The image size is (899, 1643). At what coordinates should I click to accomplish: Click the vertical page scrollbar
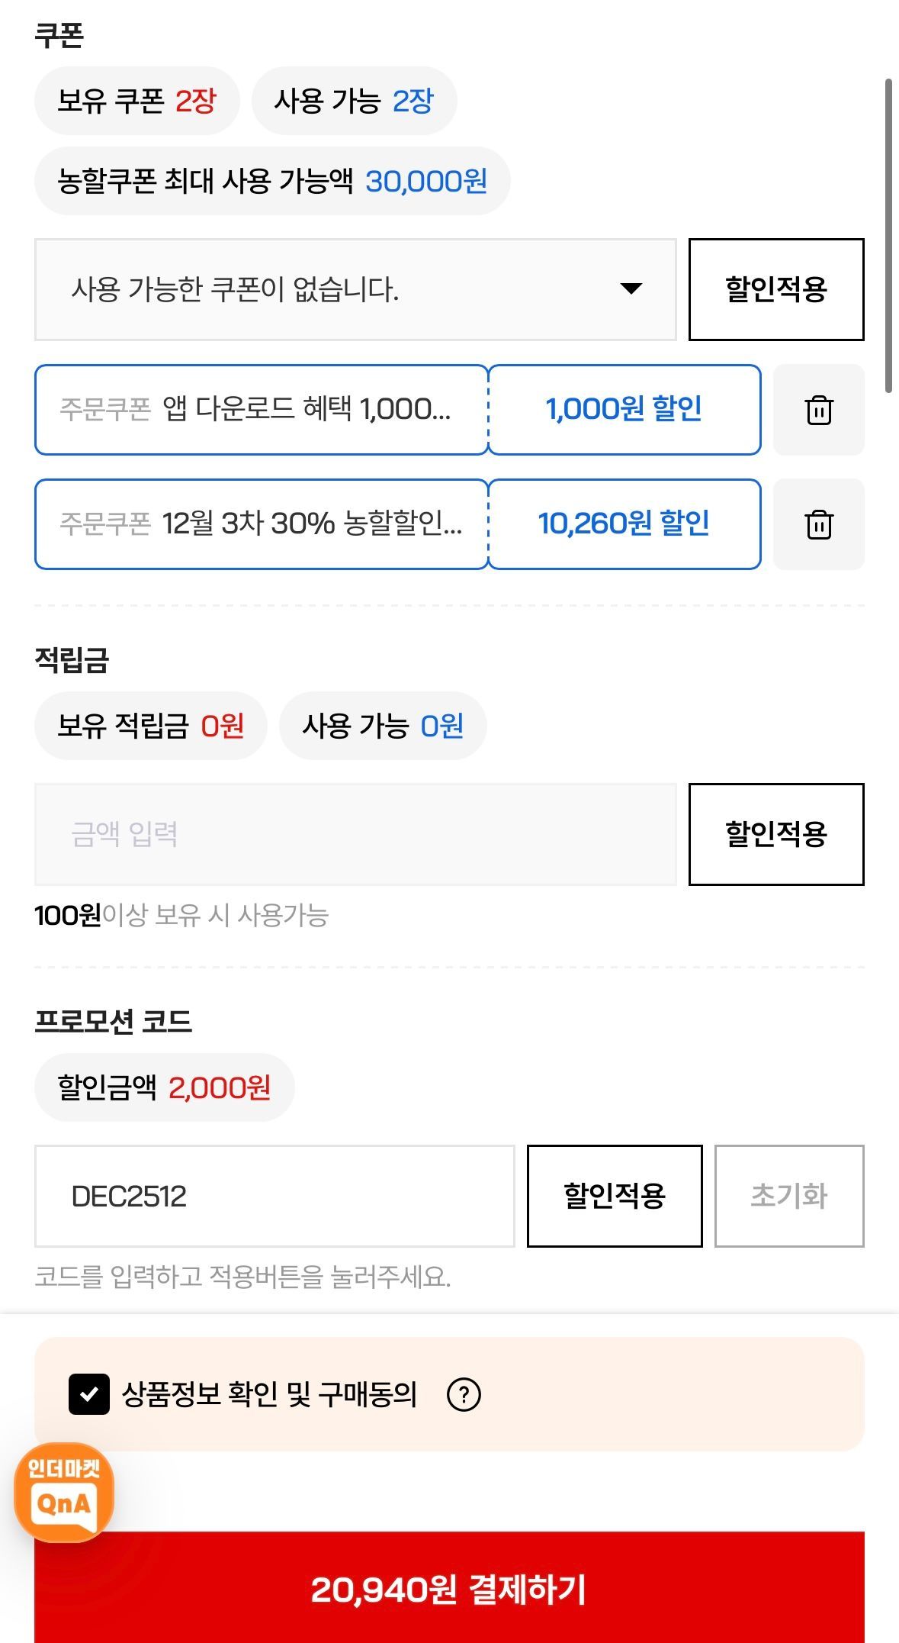pos(888,235)
